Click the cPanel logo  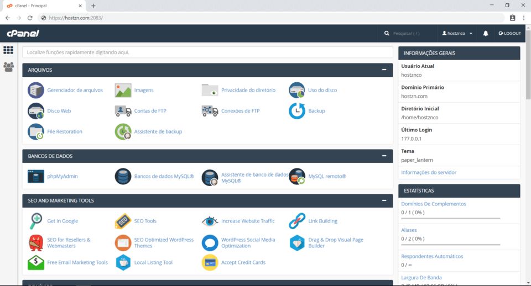pyautogui.click(x=23, y=33)
